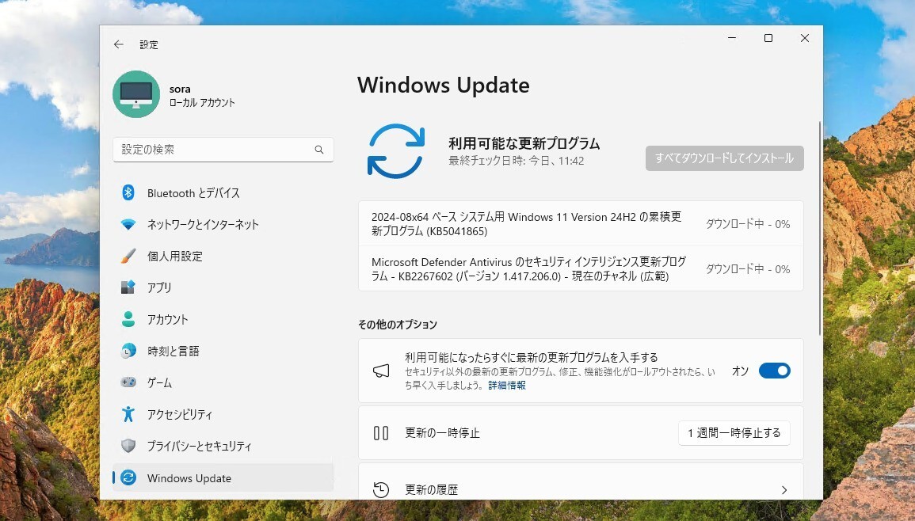Click the pause icon beside 更新の一時停止
Viewport: 915px width, 521px height.
click(381, 432)
